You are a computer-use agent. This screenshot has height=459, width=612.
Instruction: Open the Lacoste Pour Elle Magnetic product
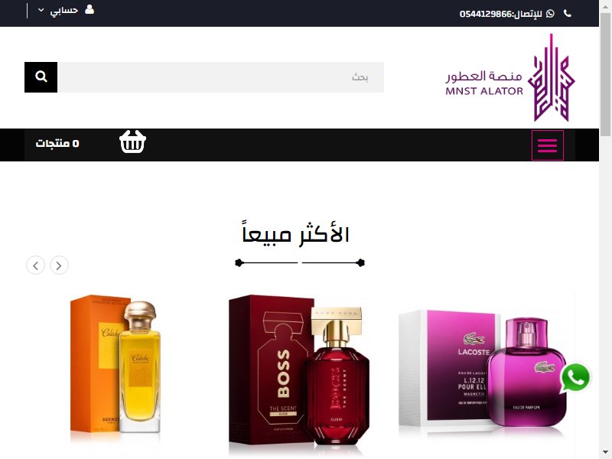483,369
